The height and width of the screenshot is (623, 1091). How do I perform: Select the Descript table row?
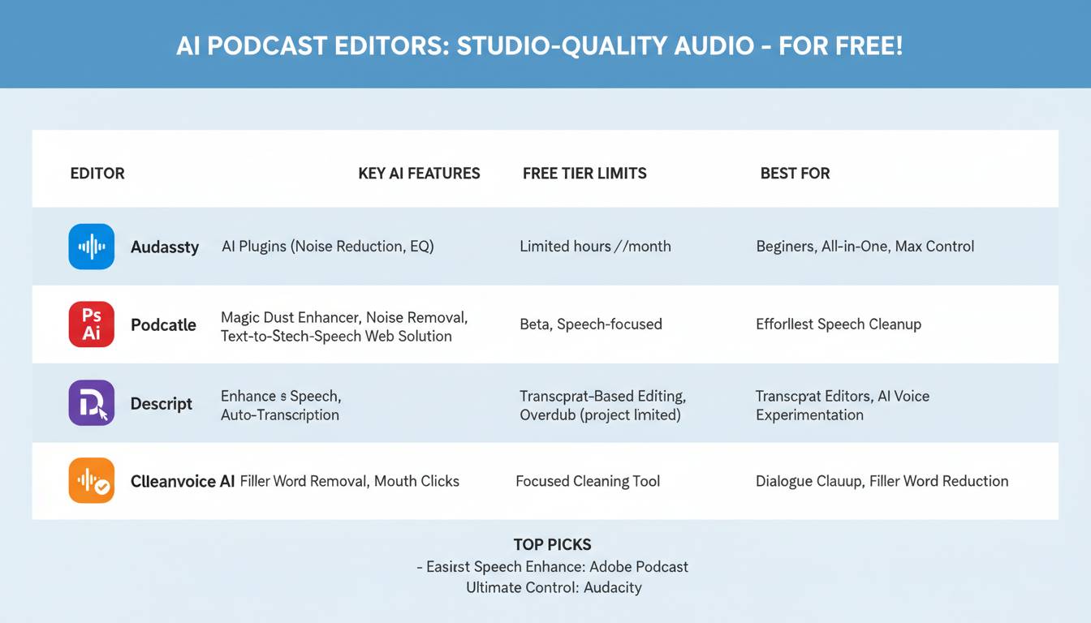tap(545, 403)
